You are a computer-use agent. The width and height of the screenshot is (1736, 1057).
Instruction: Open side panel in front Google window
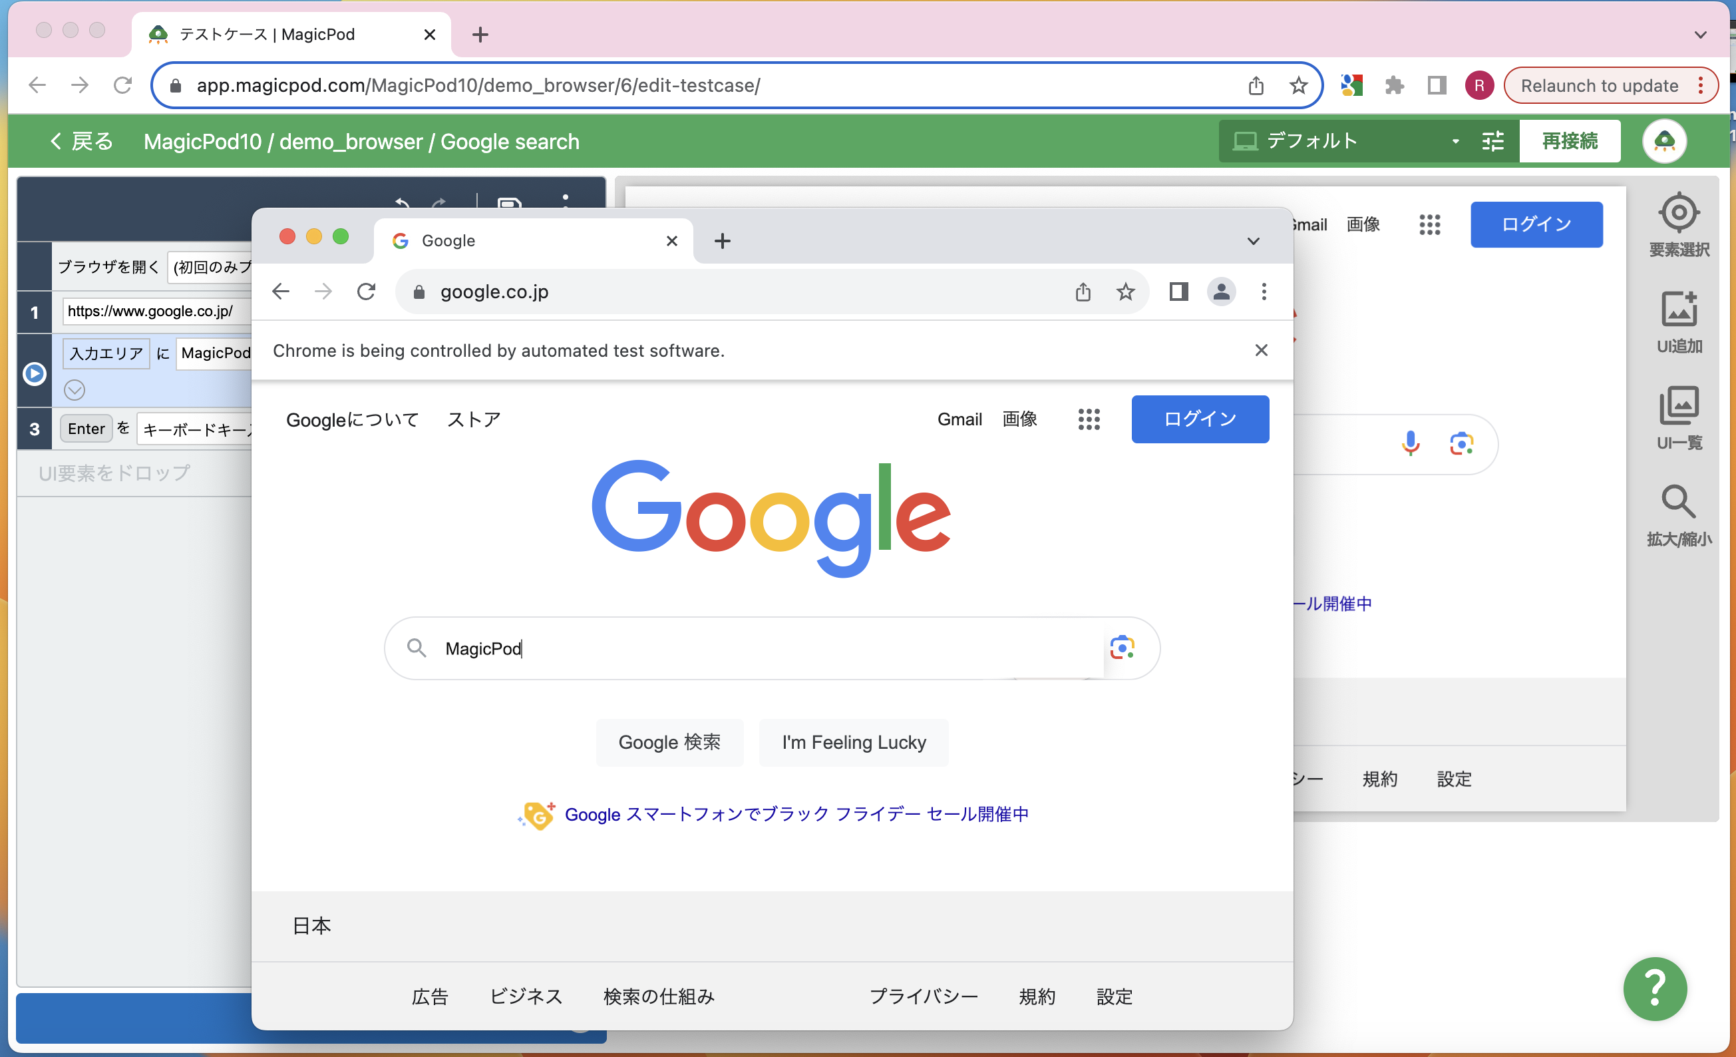click(1178, 291)
